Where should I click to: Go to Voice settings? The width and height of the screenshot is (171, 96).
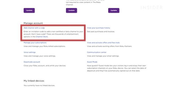pos(30,52)
